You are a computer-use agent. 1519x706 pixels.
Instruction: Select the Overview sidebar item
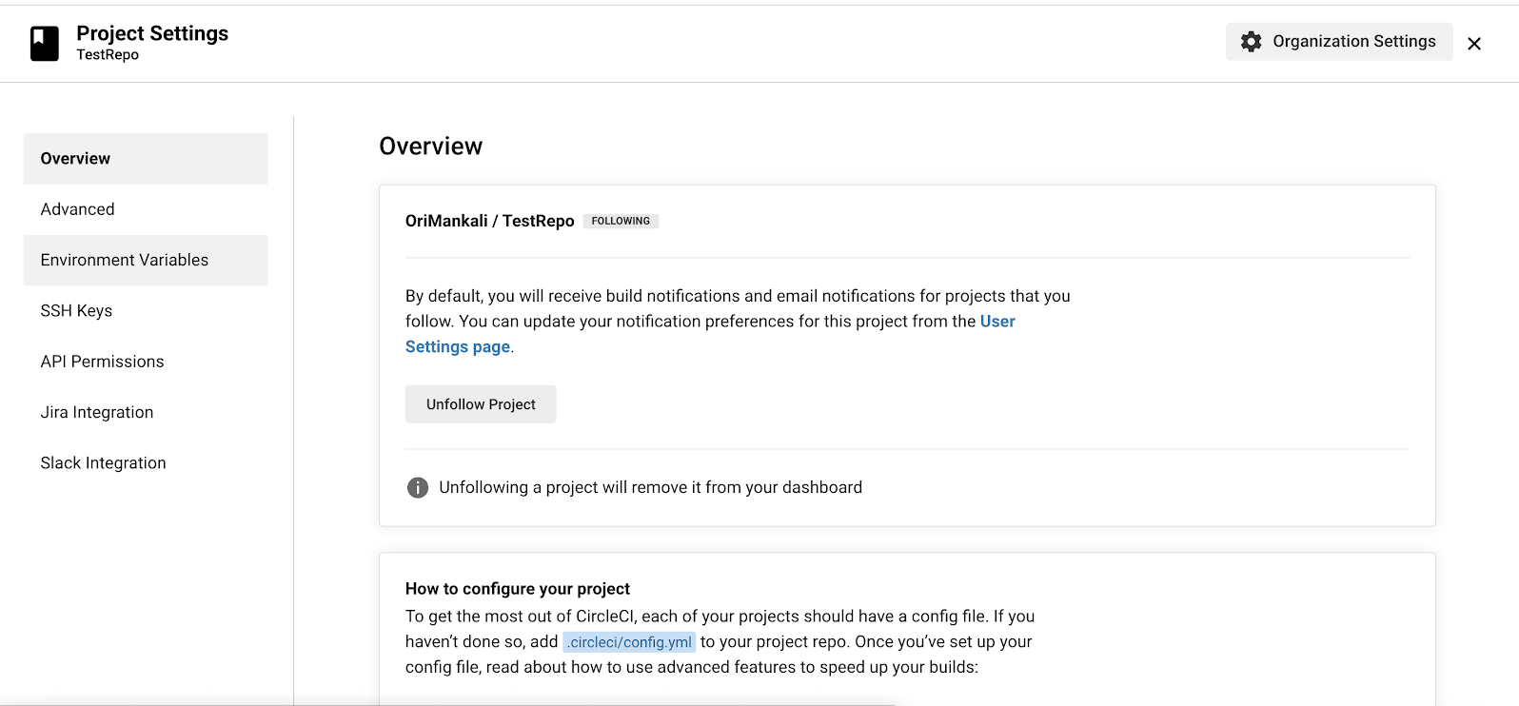click(146, 159)
